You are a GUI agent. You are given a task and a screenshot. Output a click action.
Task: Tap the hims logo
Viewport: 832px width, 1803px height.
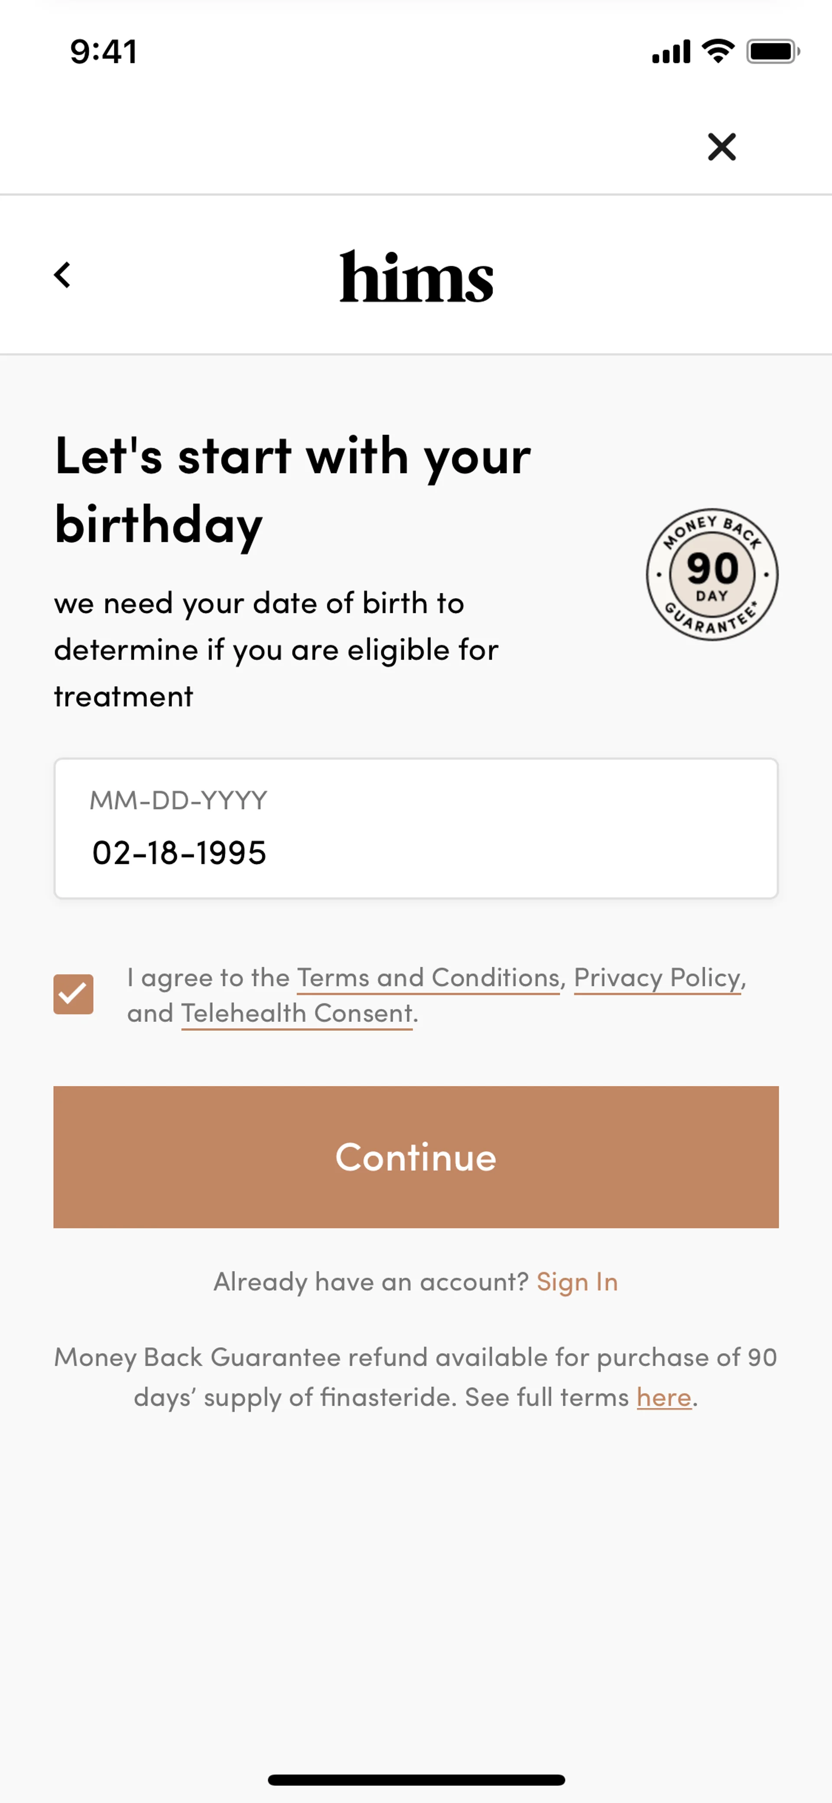click(416, 277)
